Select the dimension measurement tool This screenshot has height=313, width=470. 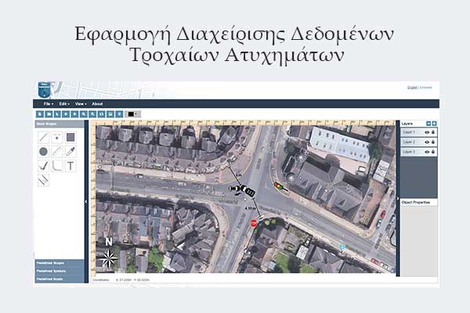click(x=43, y=180)
